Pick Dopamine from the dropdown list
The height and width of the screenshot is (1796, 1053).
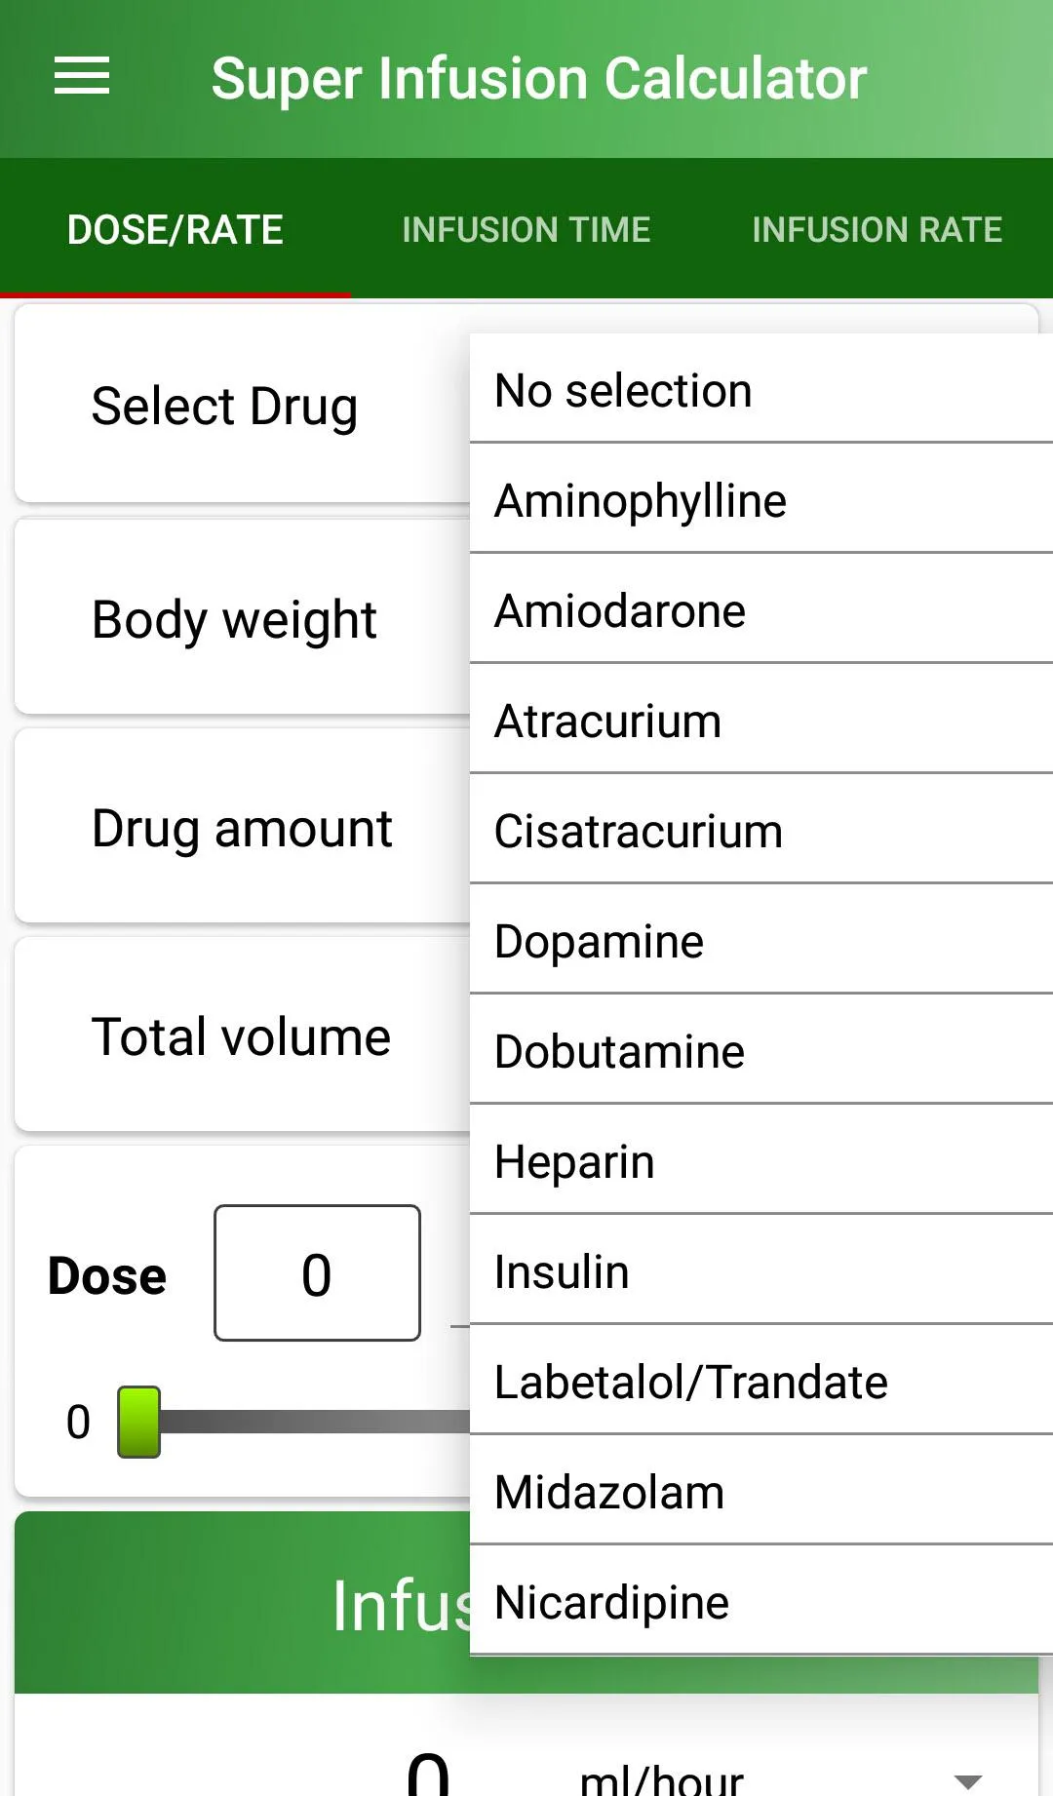[761, 940]
